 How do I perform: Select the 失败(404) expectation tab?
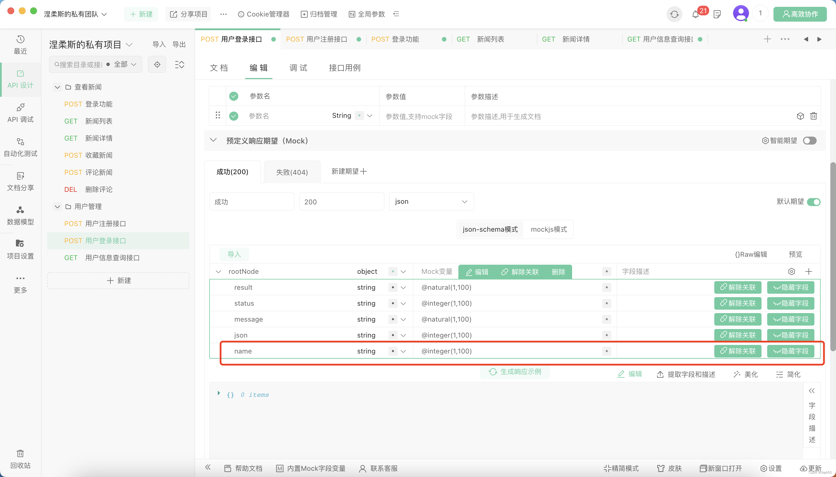click(292, 172)
